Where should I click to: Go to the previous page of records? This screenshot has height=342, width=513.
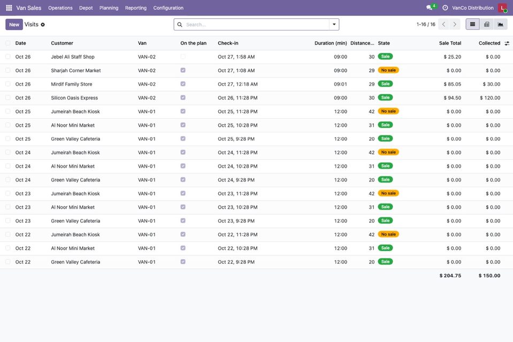[443, 24]
